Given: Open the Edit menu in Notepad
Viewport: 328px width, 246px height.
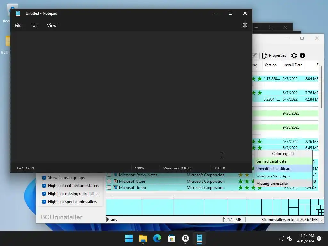Looking at the screenshot, I should (34, 25).
